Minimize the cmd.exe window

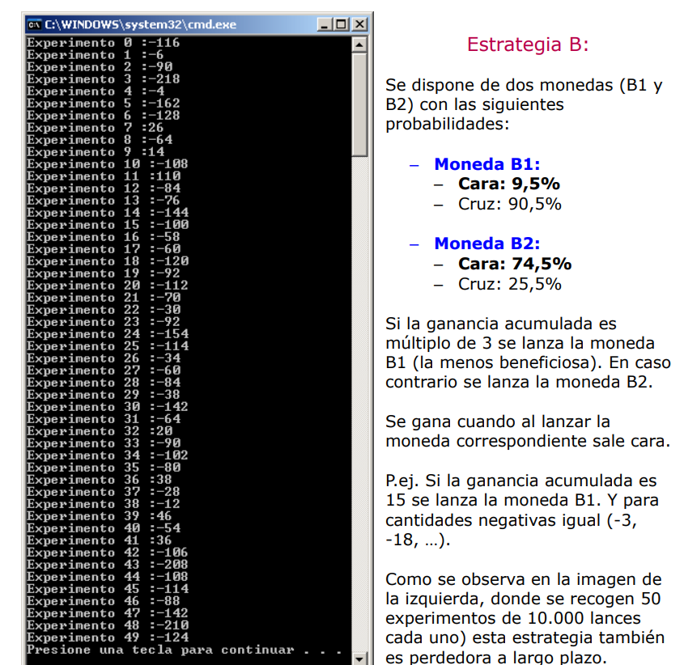tap(324, 24)
